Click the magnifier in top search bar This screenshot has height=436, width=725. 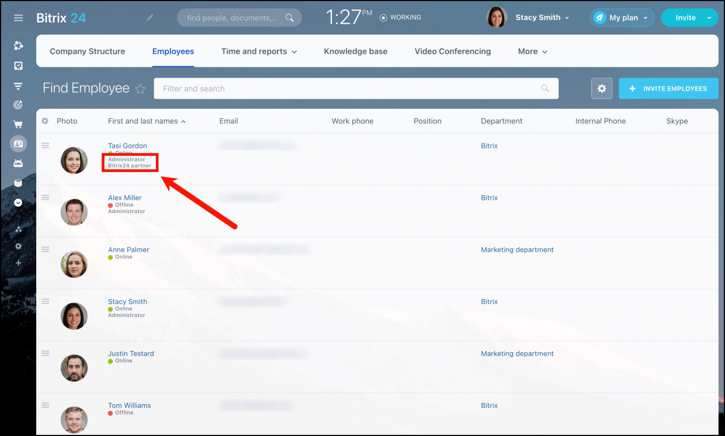289,18
